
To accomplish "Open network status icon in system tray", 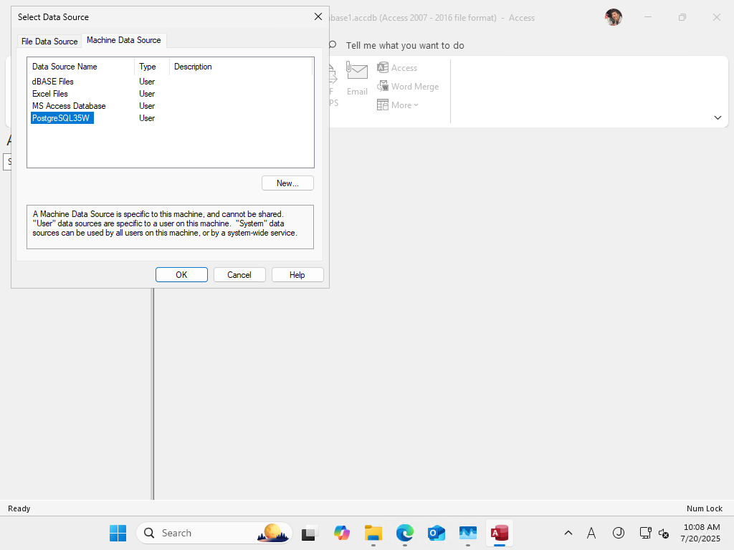I will (646, 533).
